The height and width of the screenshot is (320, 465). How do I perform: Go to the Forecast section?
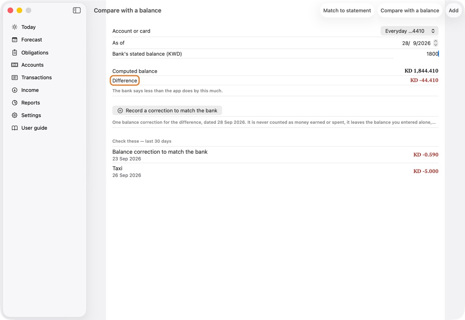(32, 40)
